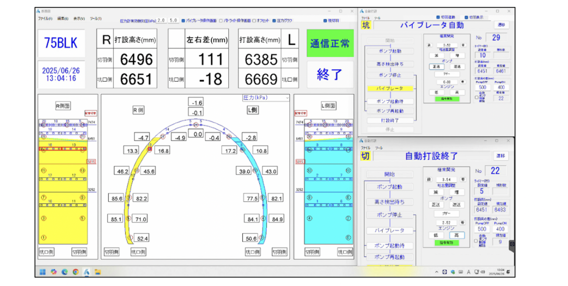568x286 pixels.
Task: Click the notification bell in system tray
Action: click(x=508, y=272)
